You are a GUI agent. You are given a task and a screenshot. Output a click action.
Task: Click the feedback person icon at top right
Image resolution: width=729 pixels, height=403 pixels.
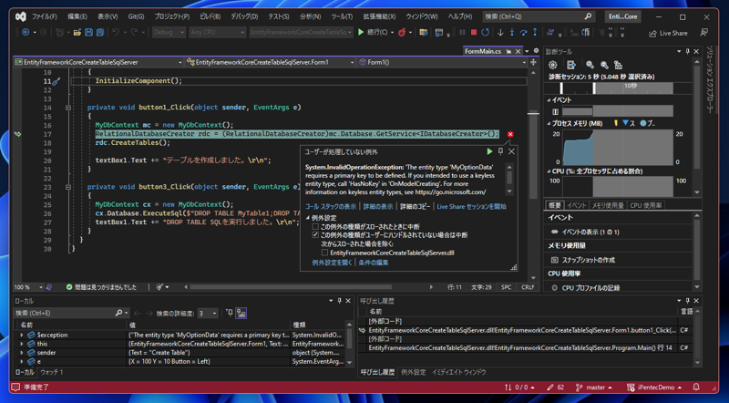(704, 33)
